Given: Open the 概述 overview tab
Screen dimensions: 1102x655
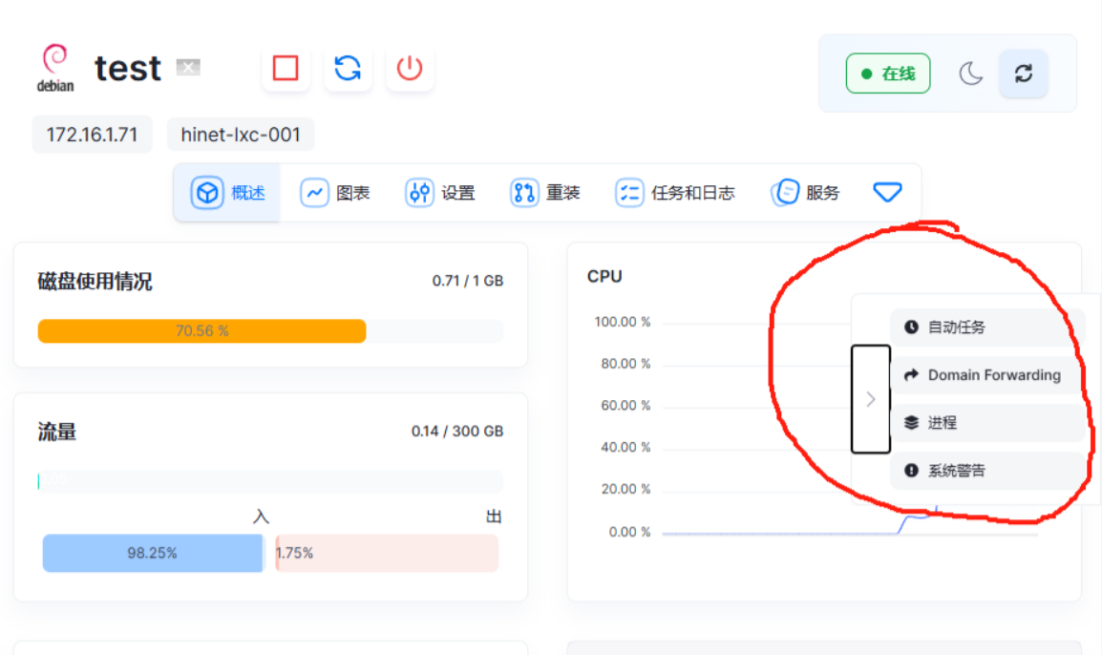Looking at the screenshot, I should [228, 193].
